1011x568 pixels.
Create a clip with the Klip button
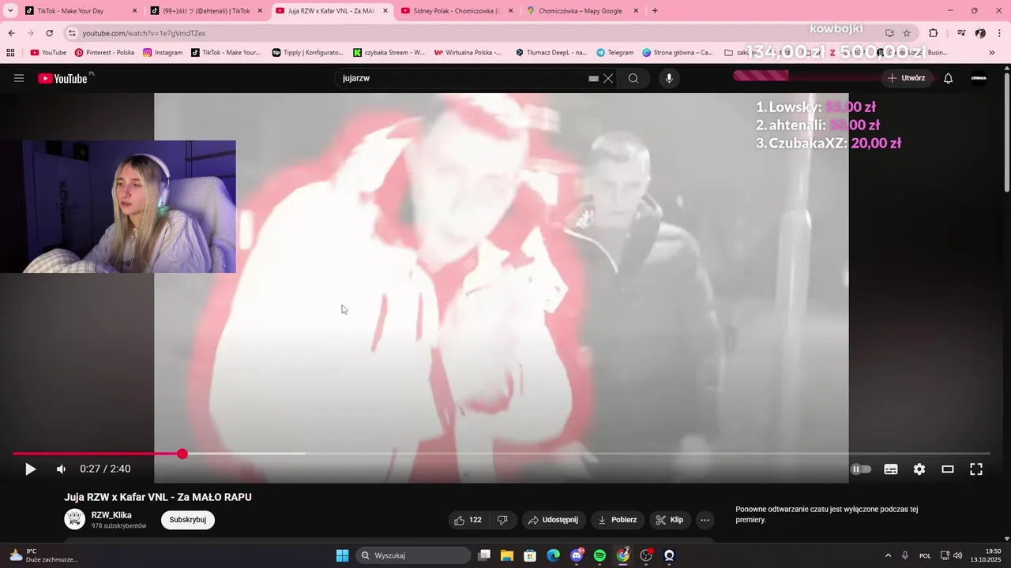tap(670, 520)
